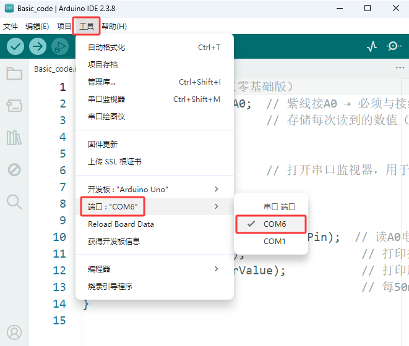This screenshot has width=409, height=346.
Task: Open the 编辑(E) menu
Action: tap(37, 27)
